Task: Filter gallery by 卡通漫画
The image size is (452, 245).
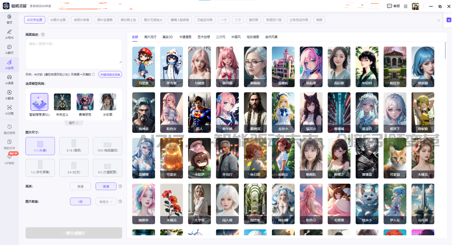Action: coord(185,37)
